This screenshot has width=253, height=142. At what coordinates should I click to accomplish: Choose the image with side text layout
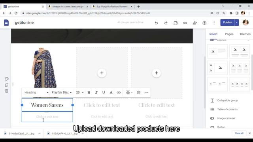click(x=217, y=51)
